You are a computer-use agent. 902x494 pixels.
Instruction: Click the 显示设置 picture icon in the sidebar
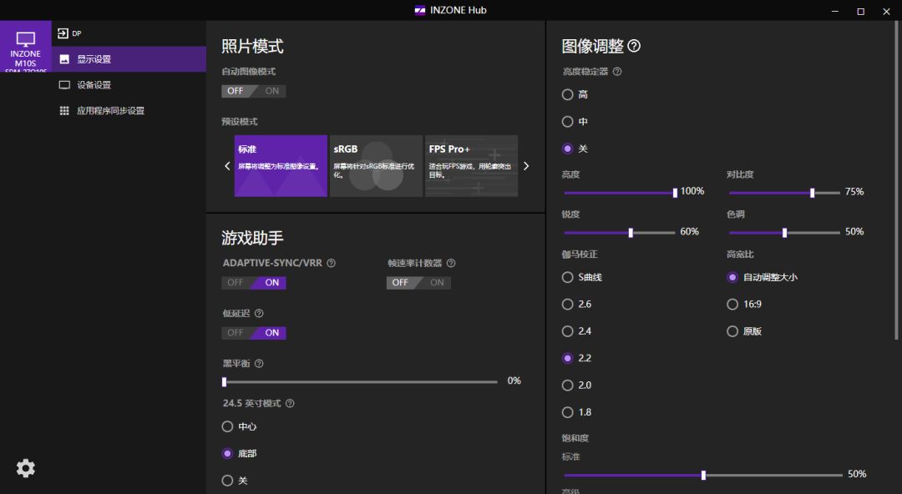click(64, 59)
